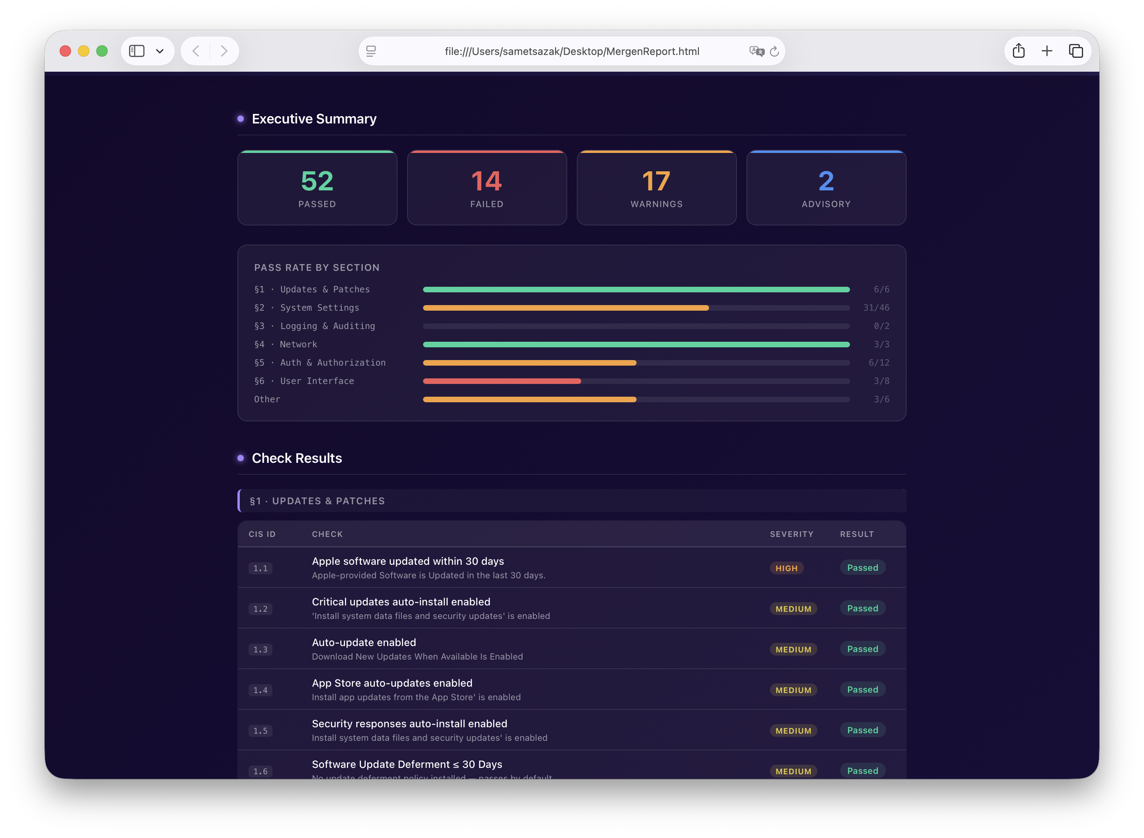Click the 1.1 CIS ID badge
1144x838 pixels.
tap(260, 568)
